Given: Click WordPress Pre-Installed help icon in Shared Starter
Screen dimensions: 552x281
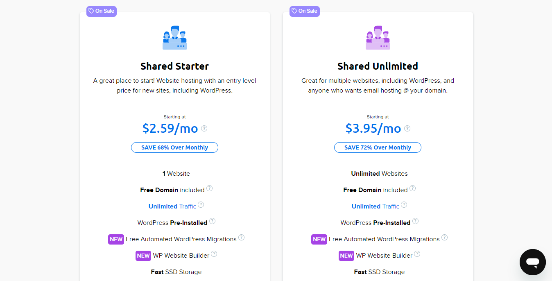Looking at the screenshot, I should (x=212, y=221).
